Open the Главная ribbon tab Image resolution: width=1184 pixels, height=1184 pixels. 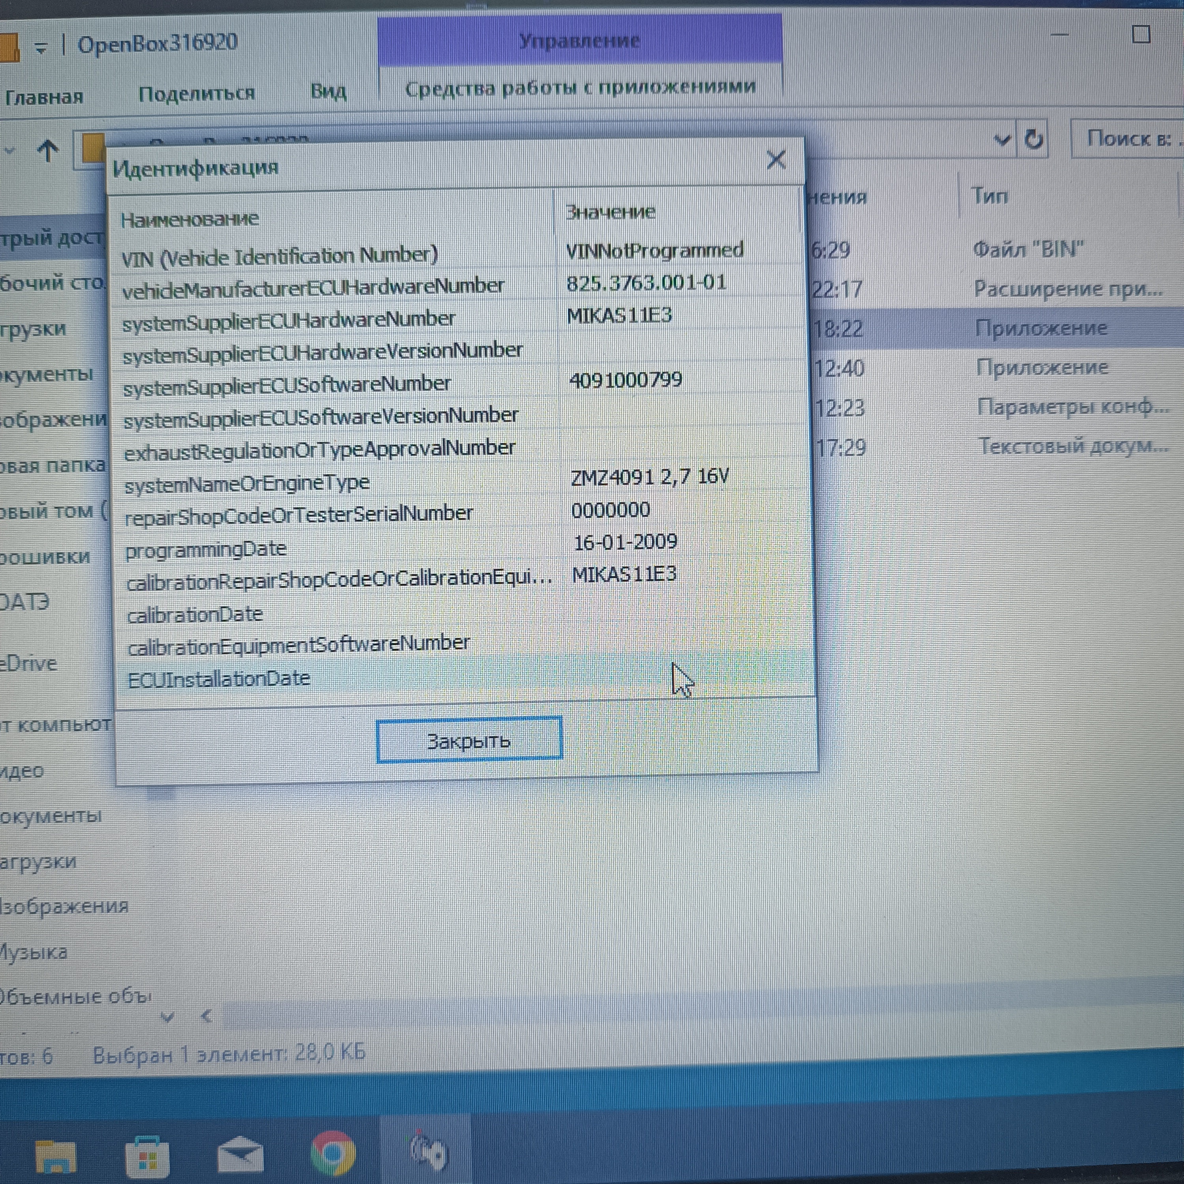44,96
